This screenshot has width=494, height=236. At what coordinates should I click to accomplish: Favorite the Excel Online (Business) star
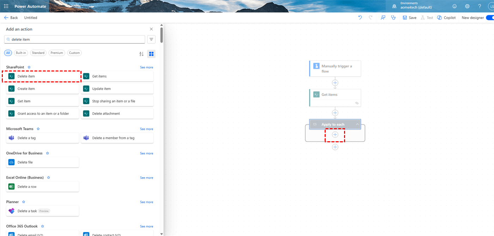[x=49, y=178]
